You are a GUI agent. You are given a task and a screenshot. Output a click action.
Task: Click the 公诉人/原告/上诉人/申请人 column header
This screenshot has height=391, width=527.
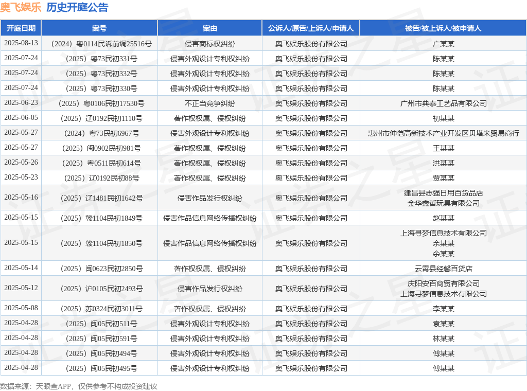pyautogui.click(x=311, y=28)
